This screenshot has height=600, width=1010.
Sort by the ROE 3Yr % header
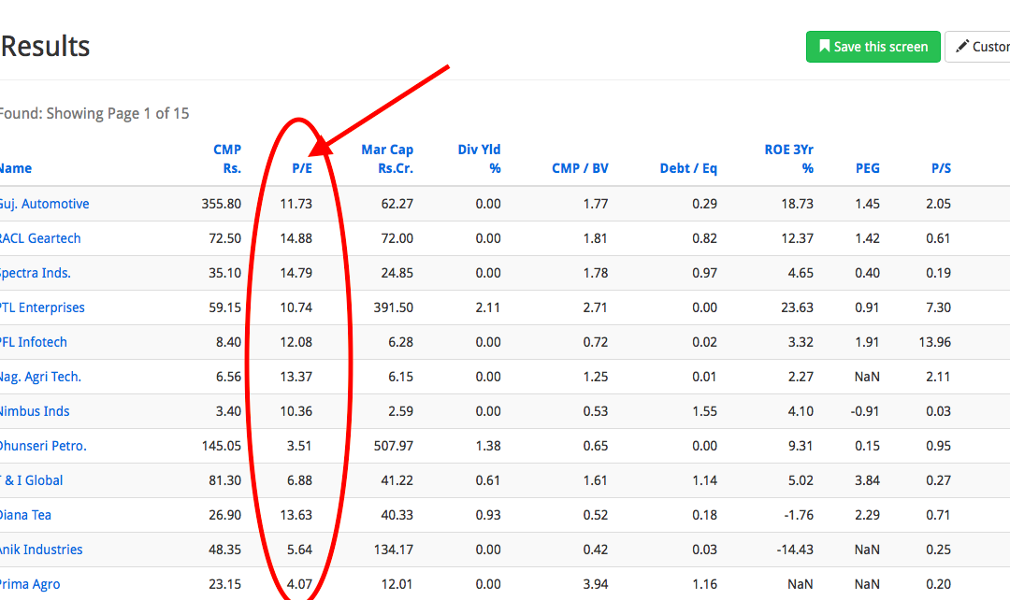(789, 159)
